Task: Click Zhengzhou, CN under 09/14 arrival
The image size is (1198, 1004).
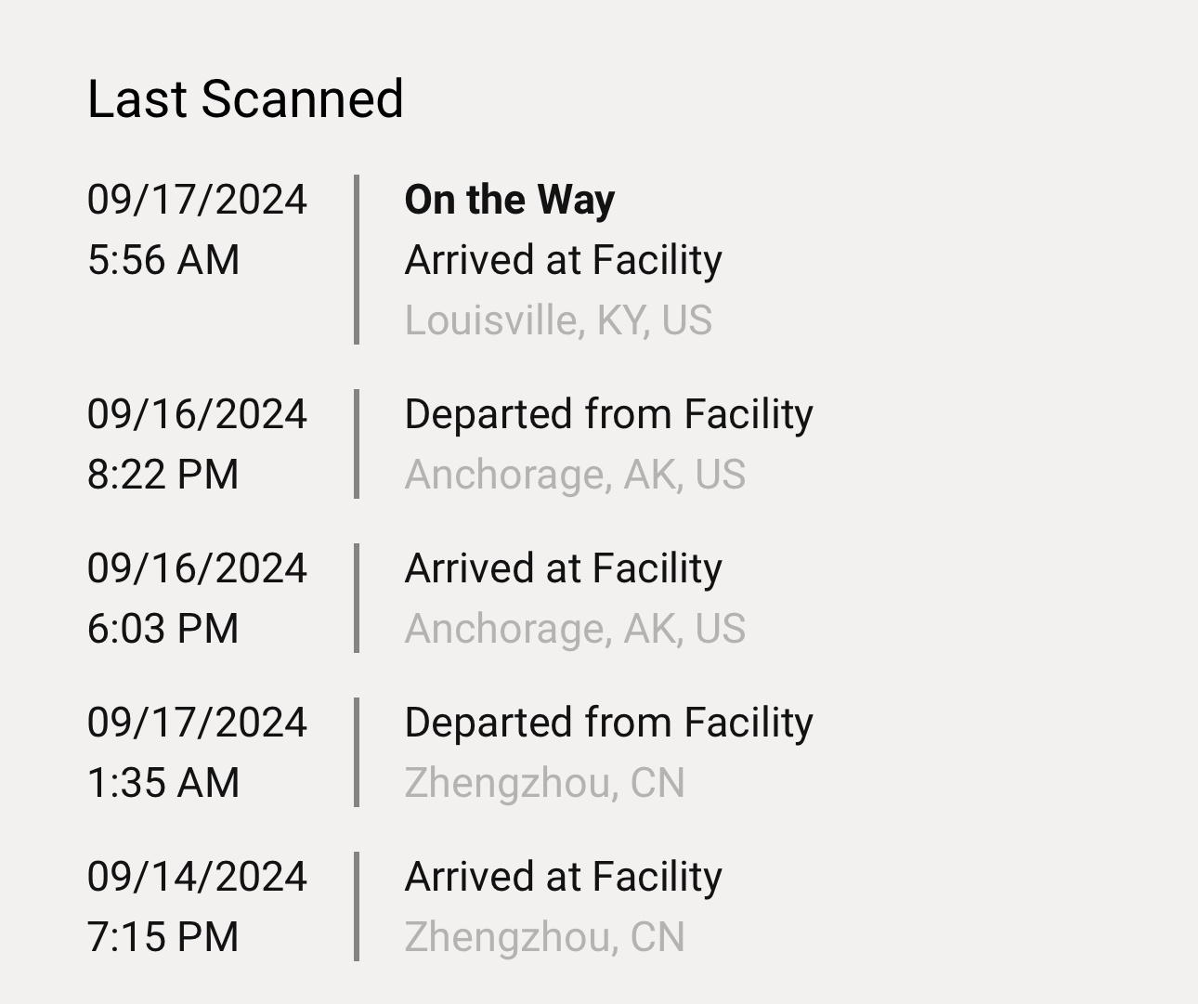Action: pyautogui.click(x=544, y=937)
